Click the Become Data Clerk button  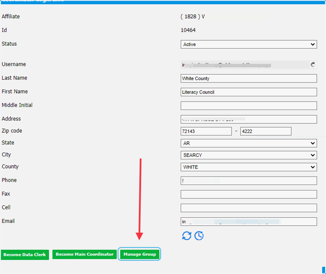(25, 255)
